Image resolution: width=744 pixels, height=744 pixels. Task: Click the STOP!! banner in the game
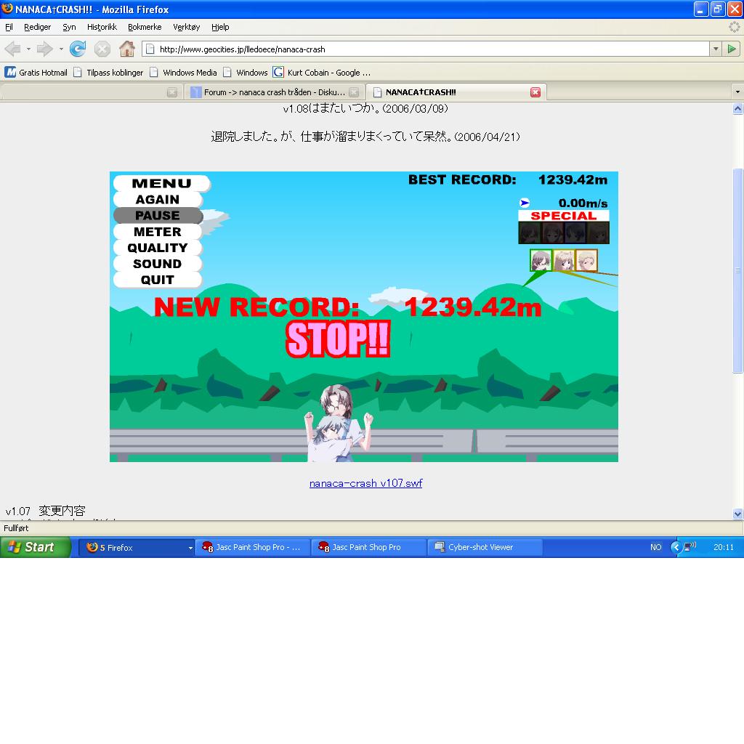tap(338, 339)
